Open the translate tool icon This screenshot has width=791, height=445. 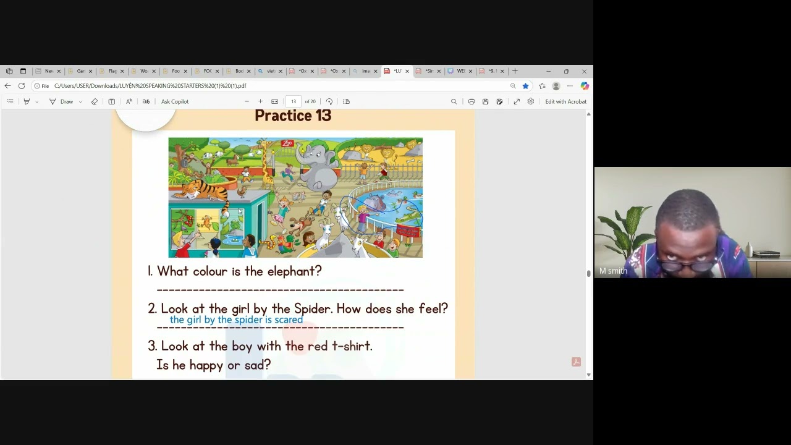(x=146, y=101)
